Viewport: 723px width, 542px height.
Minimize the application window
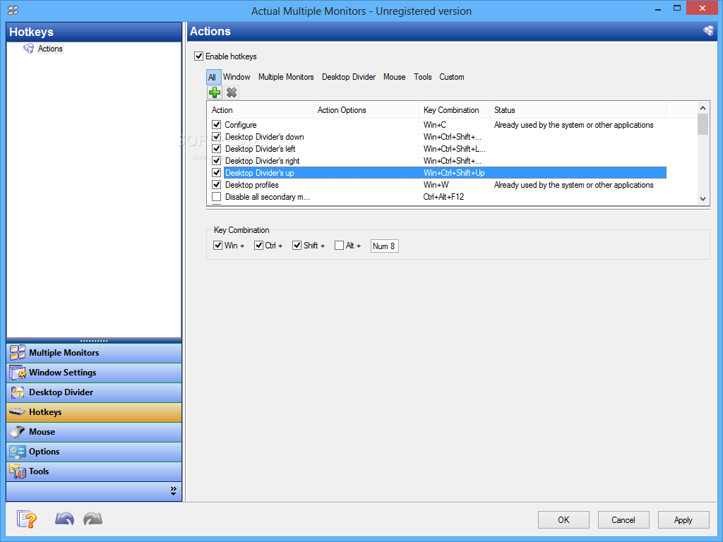click(x=658, y=8)
